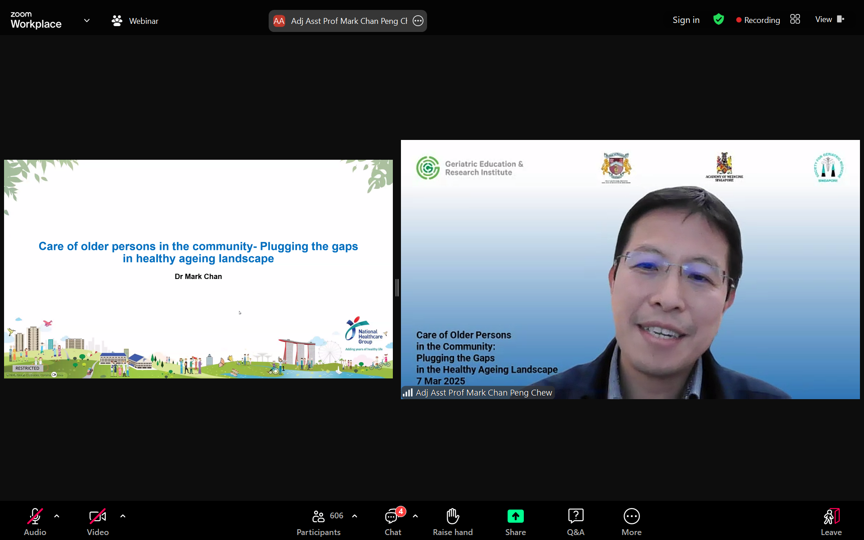The height and width of the screenshot is (540, 864).
Task: Click the green Share screen button
Action: point(515,516)
